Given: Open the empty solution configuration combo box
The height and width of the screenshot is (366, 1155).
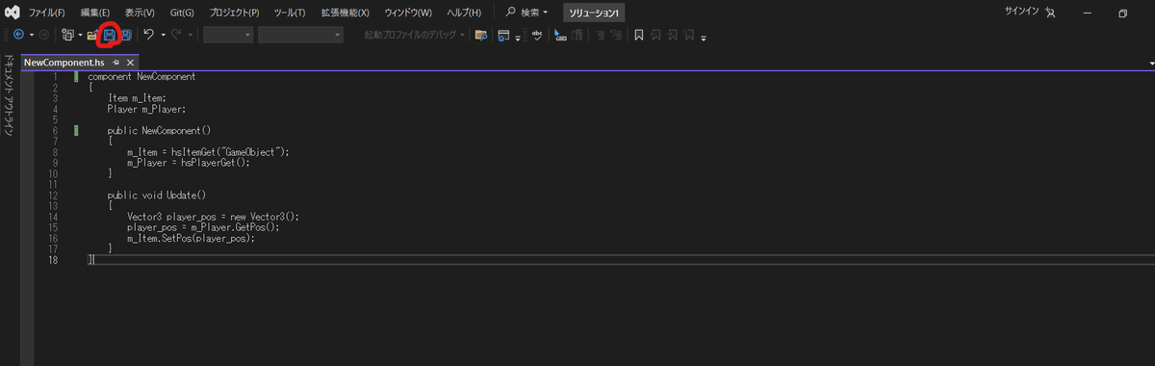Looking at the screenshot, I should [228, 35].
